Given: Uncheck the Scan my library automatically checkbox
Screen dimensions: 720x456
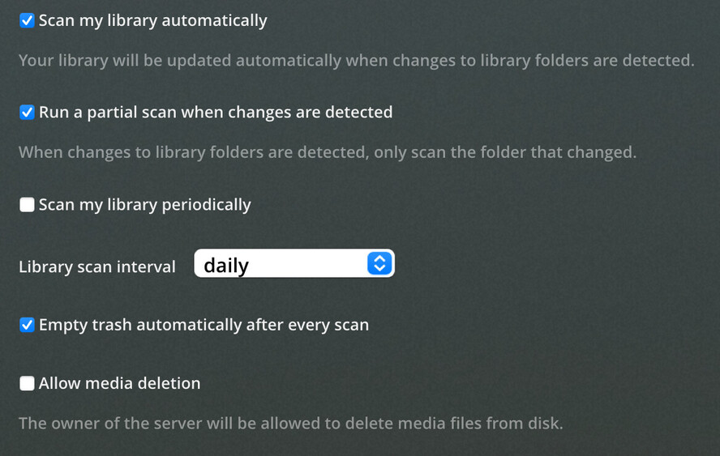Looking at the screenshot, I should click(x=27, y=20).
